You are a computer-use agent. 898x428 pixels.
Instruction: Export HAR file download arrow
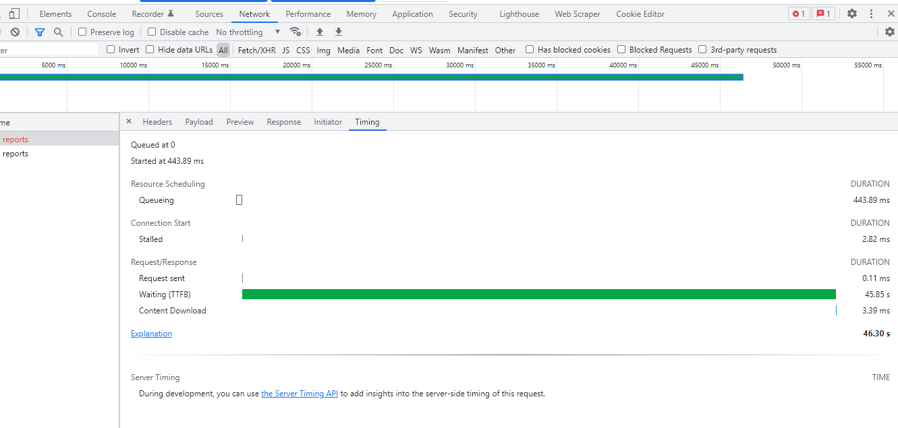point(339,32)
